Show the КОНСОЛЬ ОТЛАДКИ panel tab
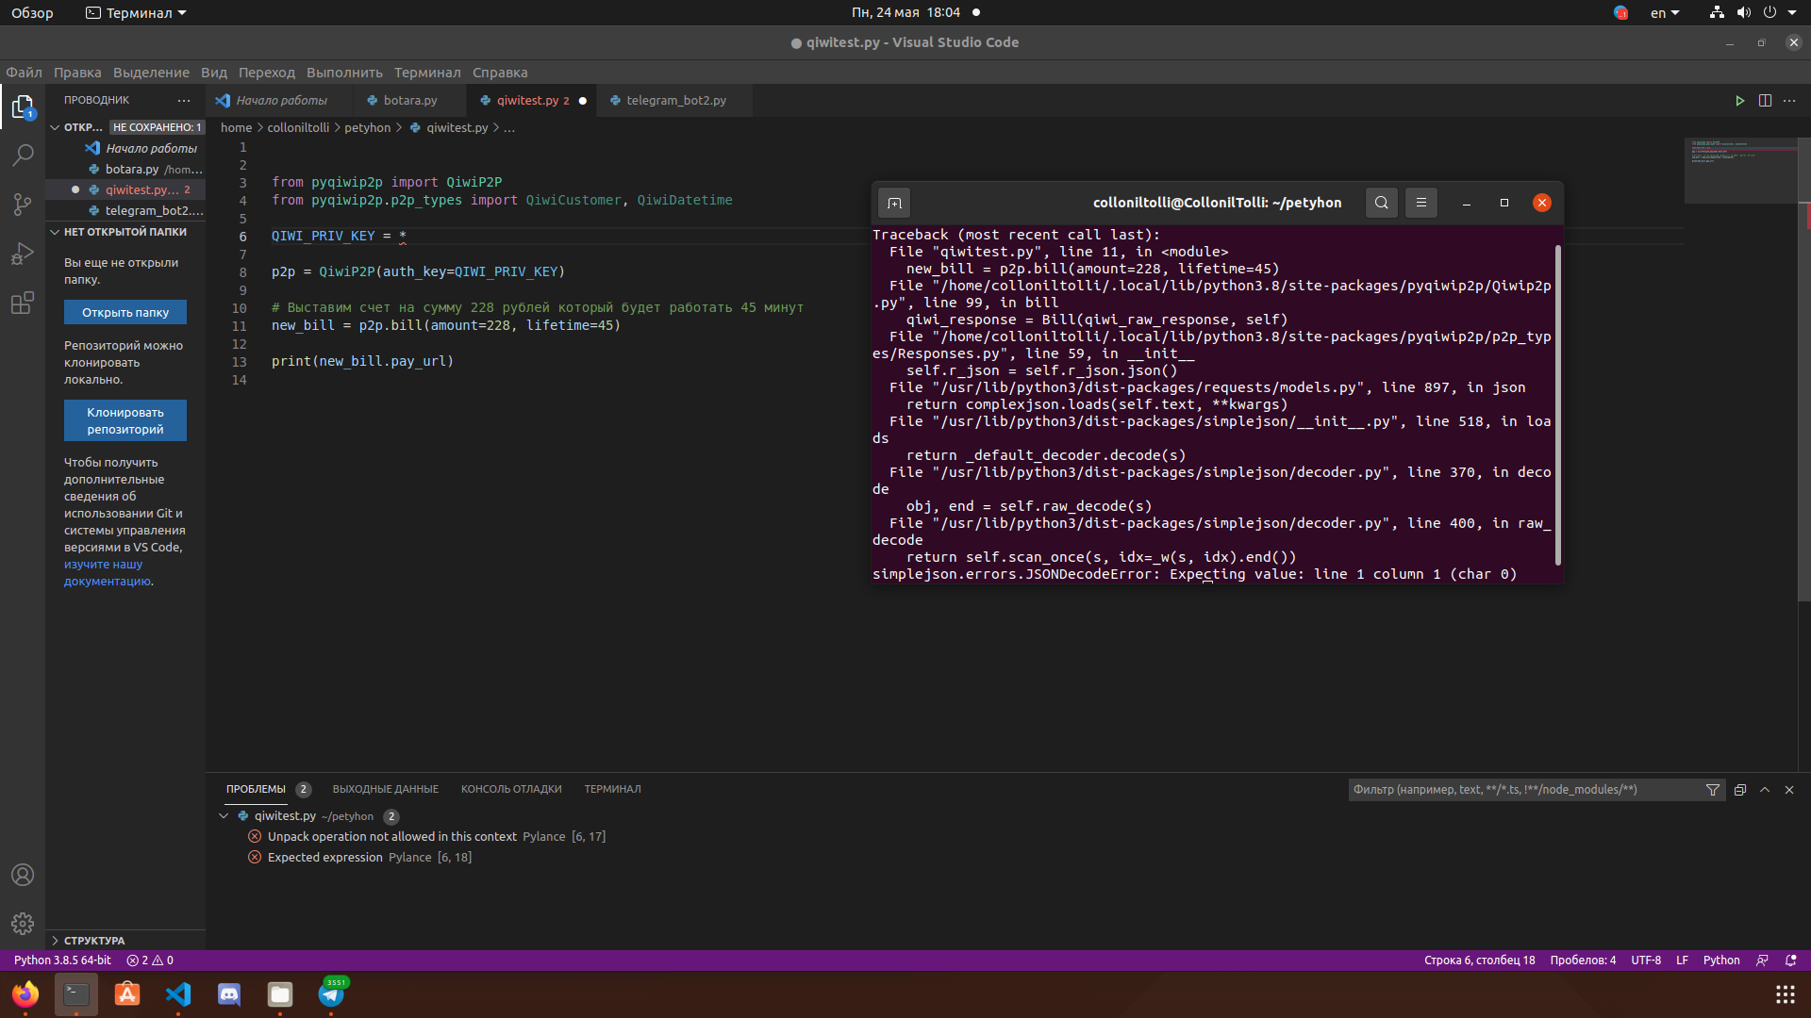This screenshot has height=1018, width=1811. (x=511, y=790)
